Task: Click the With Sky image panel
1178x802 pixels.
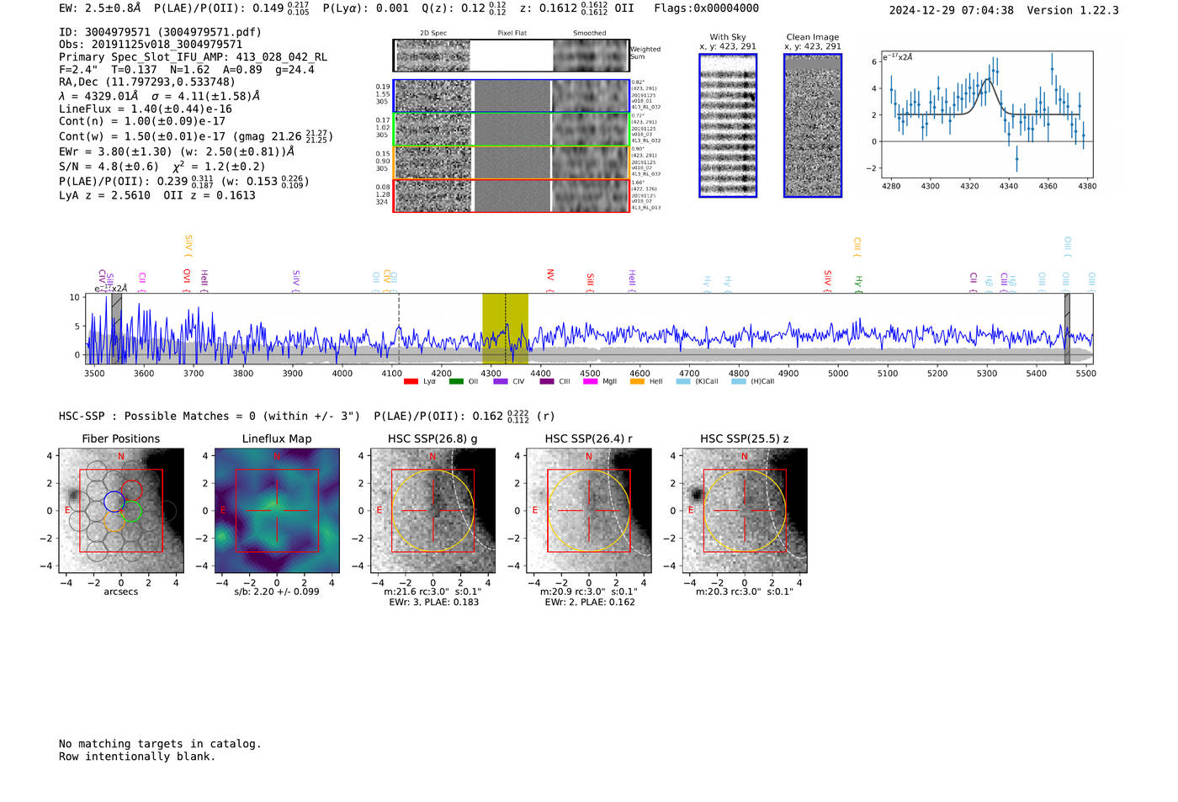Action: pyautogui.click(x=728, y=125)
